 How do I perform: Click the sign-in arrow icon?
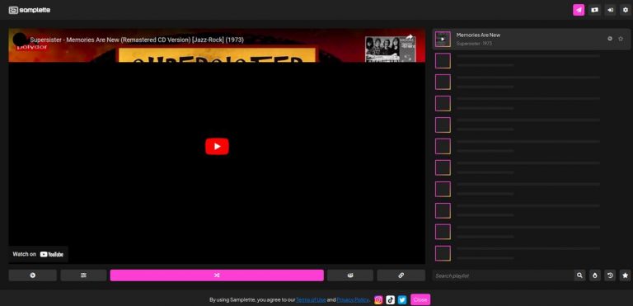tap(610, 10)
